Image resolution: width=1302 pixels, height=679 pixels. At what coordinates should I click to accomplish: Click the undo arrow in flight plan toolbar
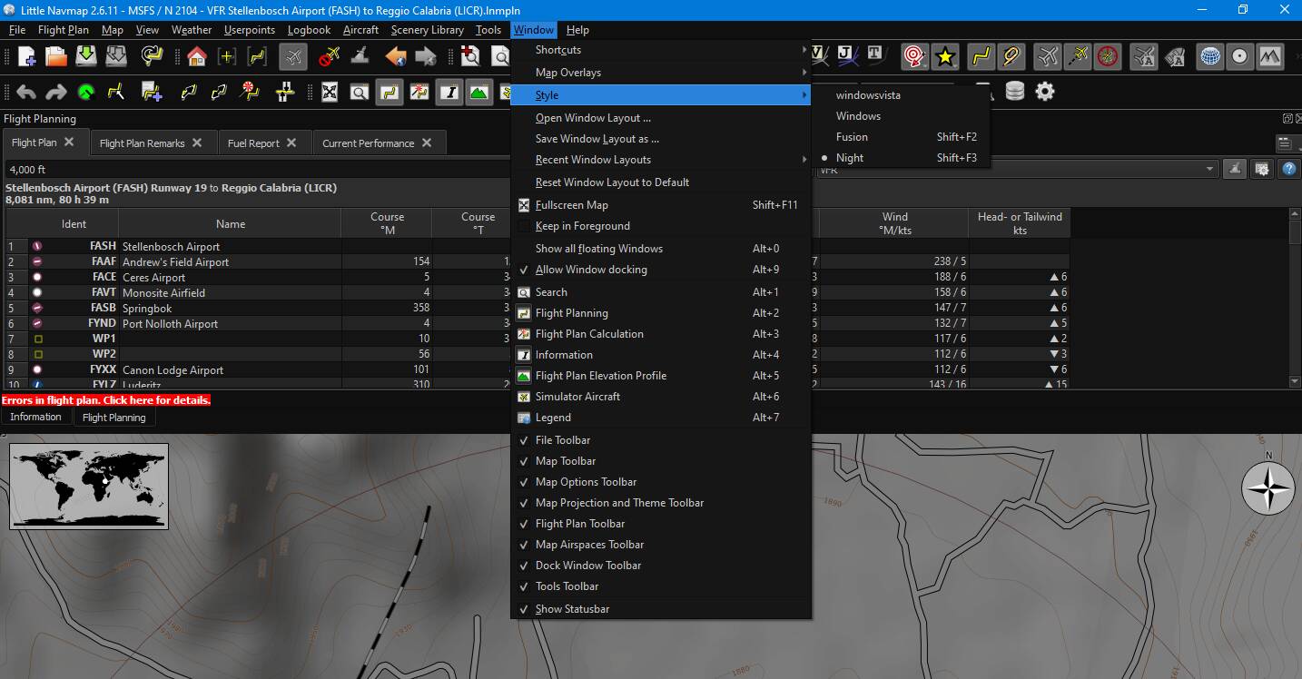26,92
